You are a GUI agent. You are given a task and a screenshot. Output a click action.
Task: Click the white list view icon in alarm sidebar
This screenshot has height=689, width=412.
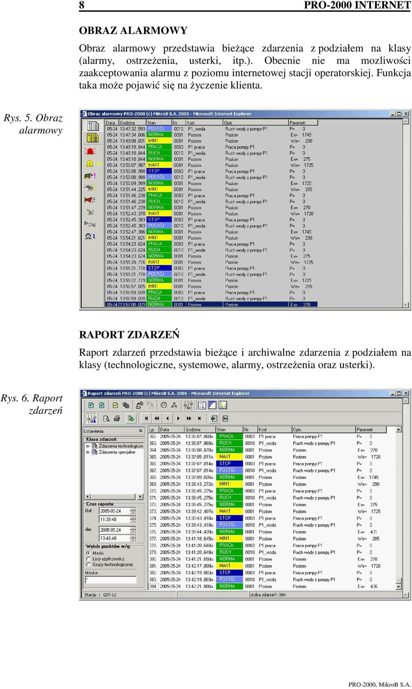click(x=93, y=126)
